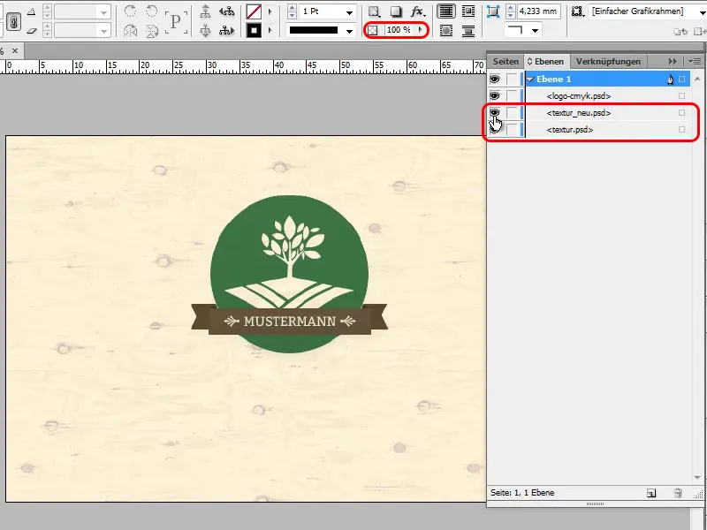Click the corner size stepper arrows
Image resolution: width=707 pixels, height=530 pixels.
(x=511, y=11)
